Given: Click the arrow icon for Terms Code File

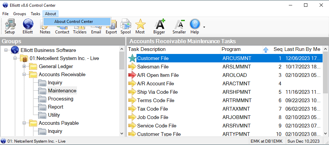Looking at the screenshot, I should [x=132, y=100].
